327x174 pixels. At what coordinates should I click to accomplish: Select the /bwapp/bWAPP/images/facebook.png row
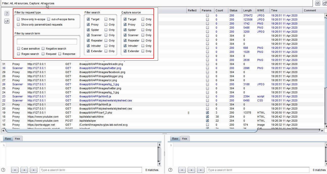coord(162,72)
